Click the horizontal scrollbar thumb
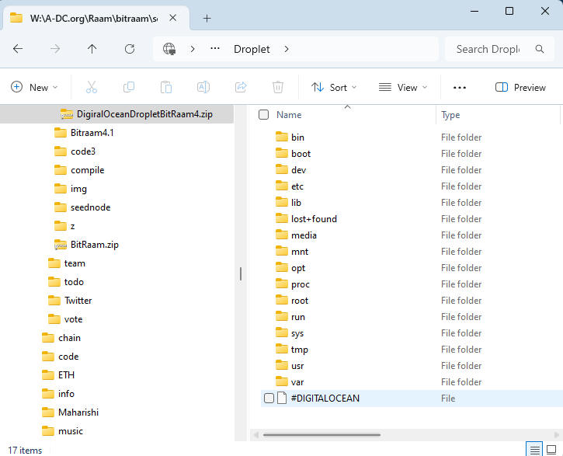This screenshot has width=563, height=456. tap(321, 435)
